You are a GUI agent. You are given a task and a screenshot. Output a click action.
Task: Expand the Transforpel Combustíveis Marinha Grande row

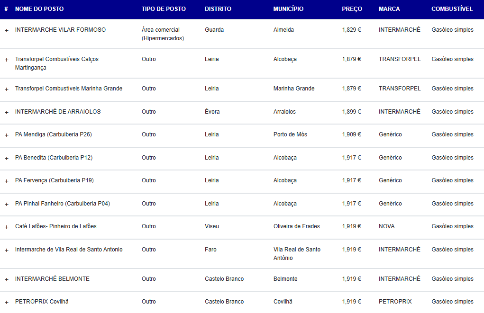7,89
